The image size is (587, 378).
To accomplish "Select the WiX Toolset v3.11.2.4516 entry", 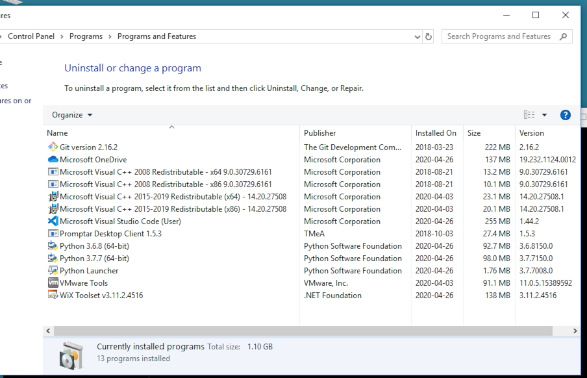I will [101, 296].
